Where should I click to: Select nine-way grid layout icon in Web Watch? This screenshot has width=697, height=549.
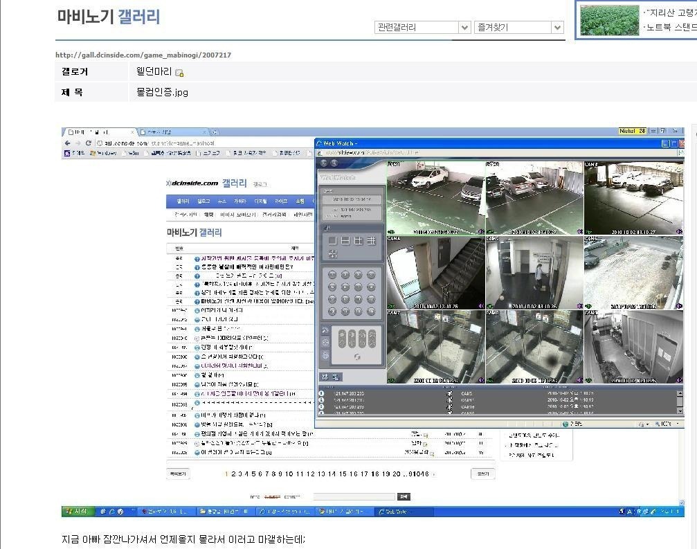(371, 241)
